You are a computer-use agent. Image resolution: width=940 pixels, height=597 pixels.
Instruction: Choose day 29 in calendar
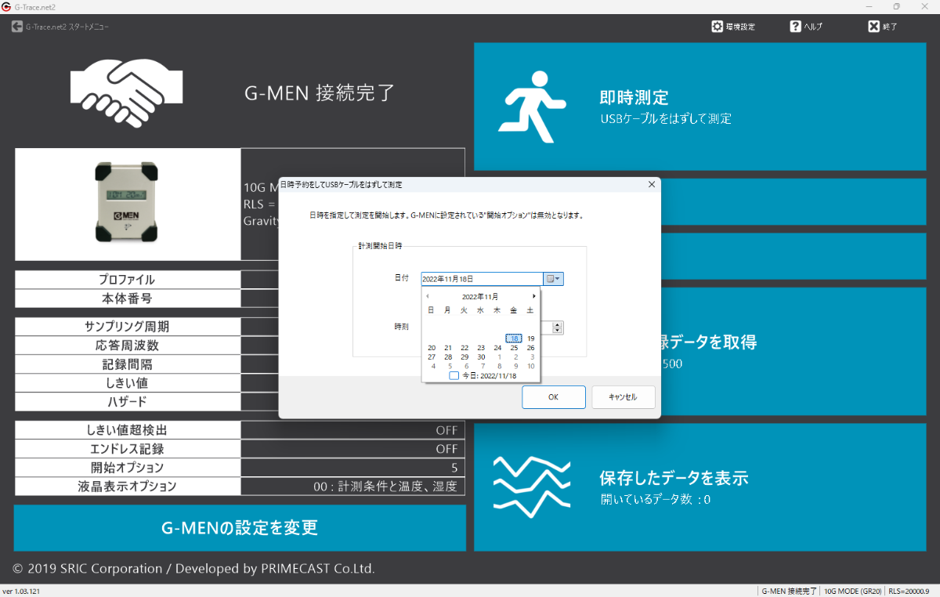[465, 356]
